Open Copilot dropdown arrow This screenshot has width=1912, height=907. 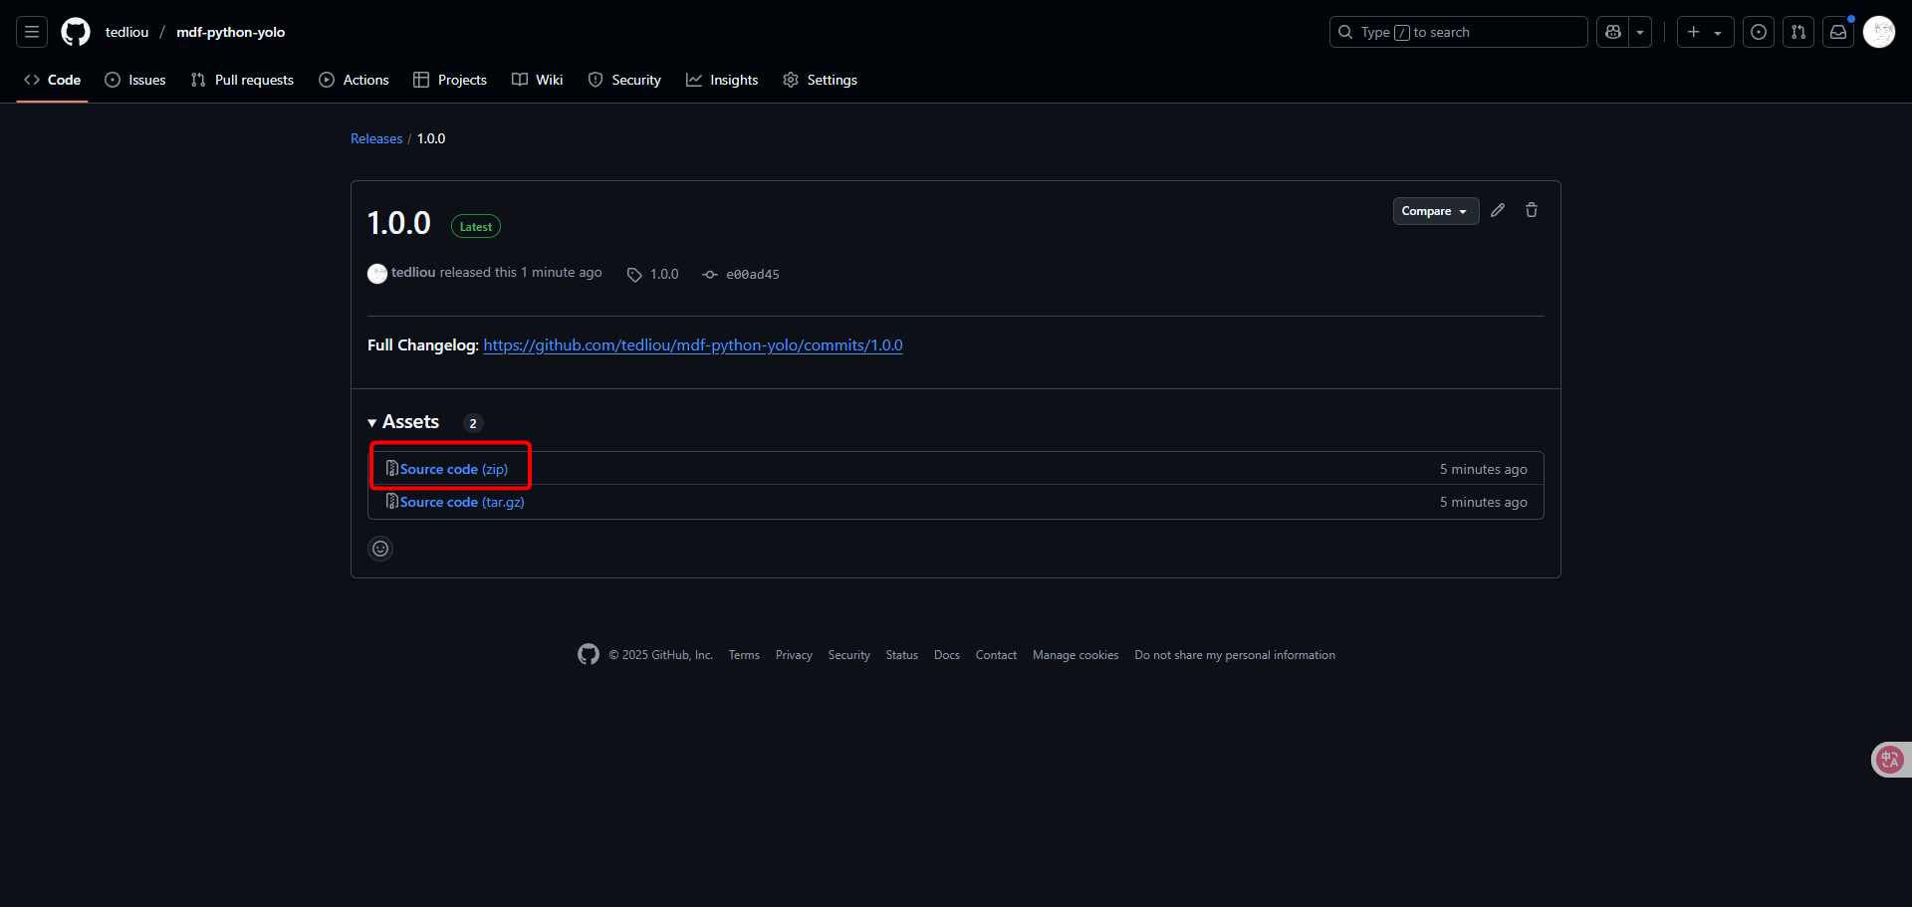pyautogui.click(x=1640, y=32)
